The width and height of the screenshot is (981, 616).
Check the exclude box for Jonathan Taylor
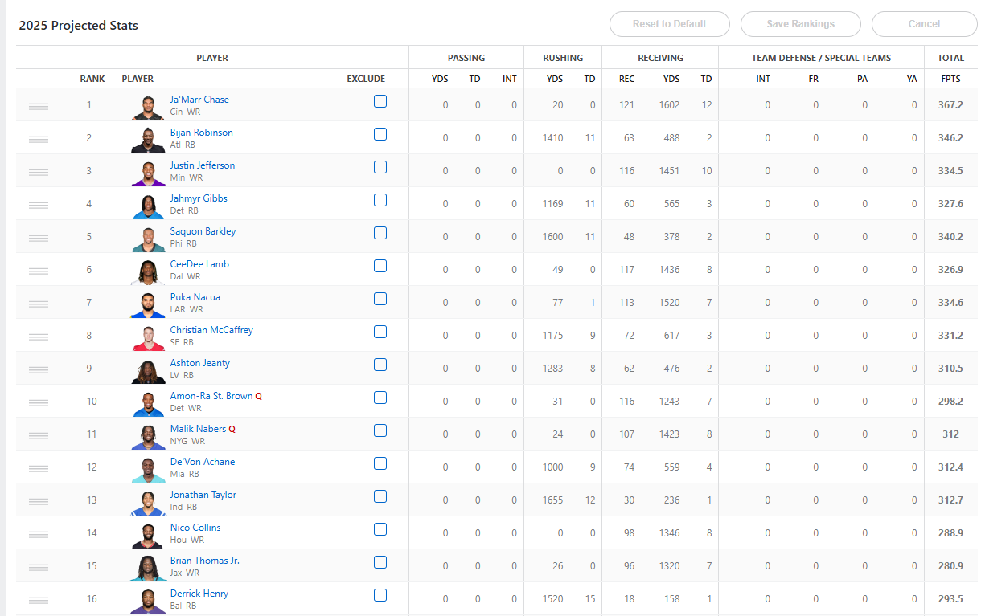point(380,496)
